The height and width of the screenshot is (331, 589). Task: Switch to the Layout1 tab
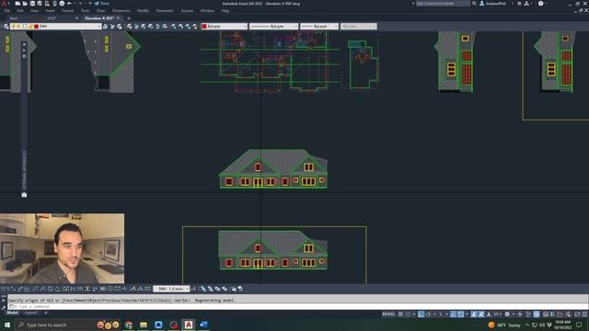pos(30,313)
